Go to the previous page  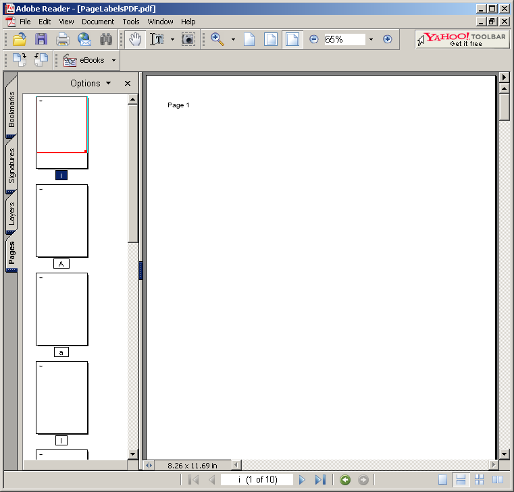coord(212,480)
